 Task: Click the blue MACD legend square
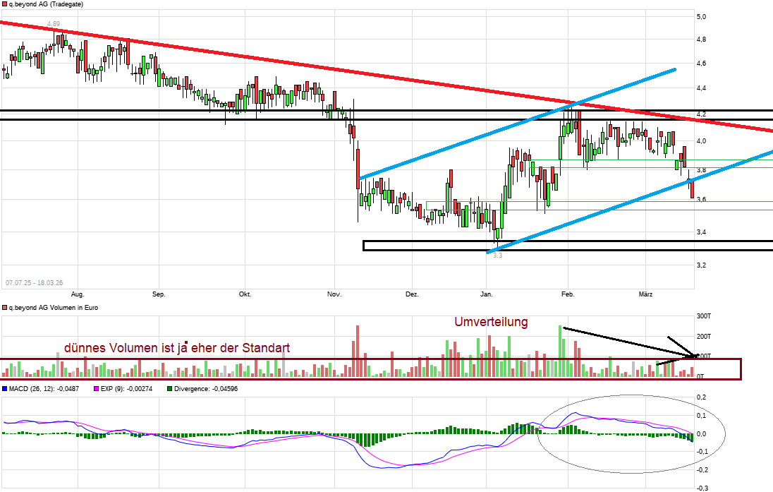tap(4, 389)
